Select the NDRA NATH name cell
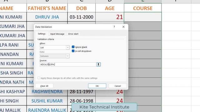Screen dimensions: 200x112 click(x=13, y=82)
